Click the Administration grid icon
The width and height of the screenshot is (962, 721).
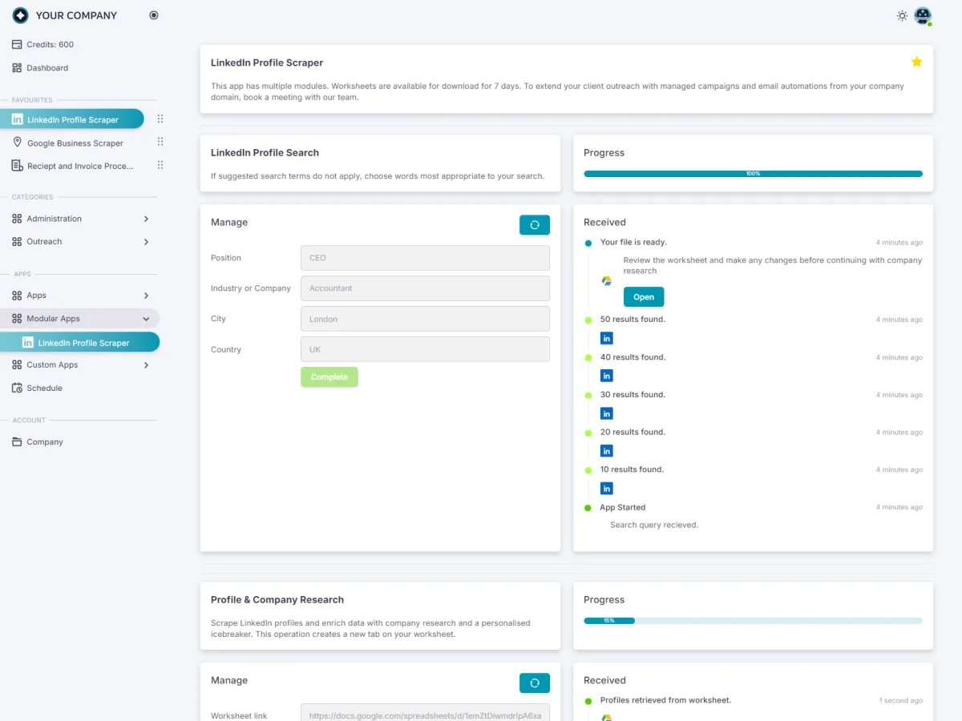(x=18, y=219)
